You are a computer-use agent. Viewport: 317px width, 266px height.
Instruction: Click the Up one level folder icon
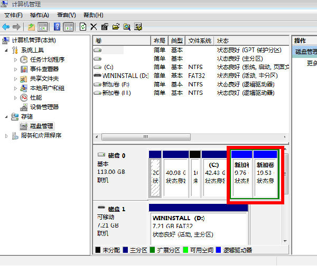[x=31, y=26]
